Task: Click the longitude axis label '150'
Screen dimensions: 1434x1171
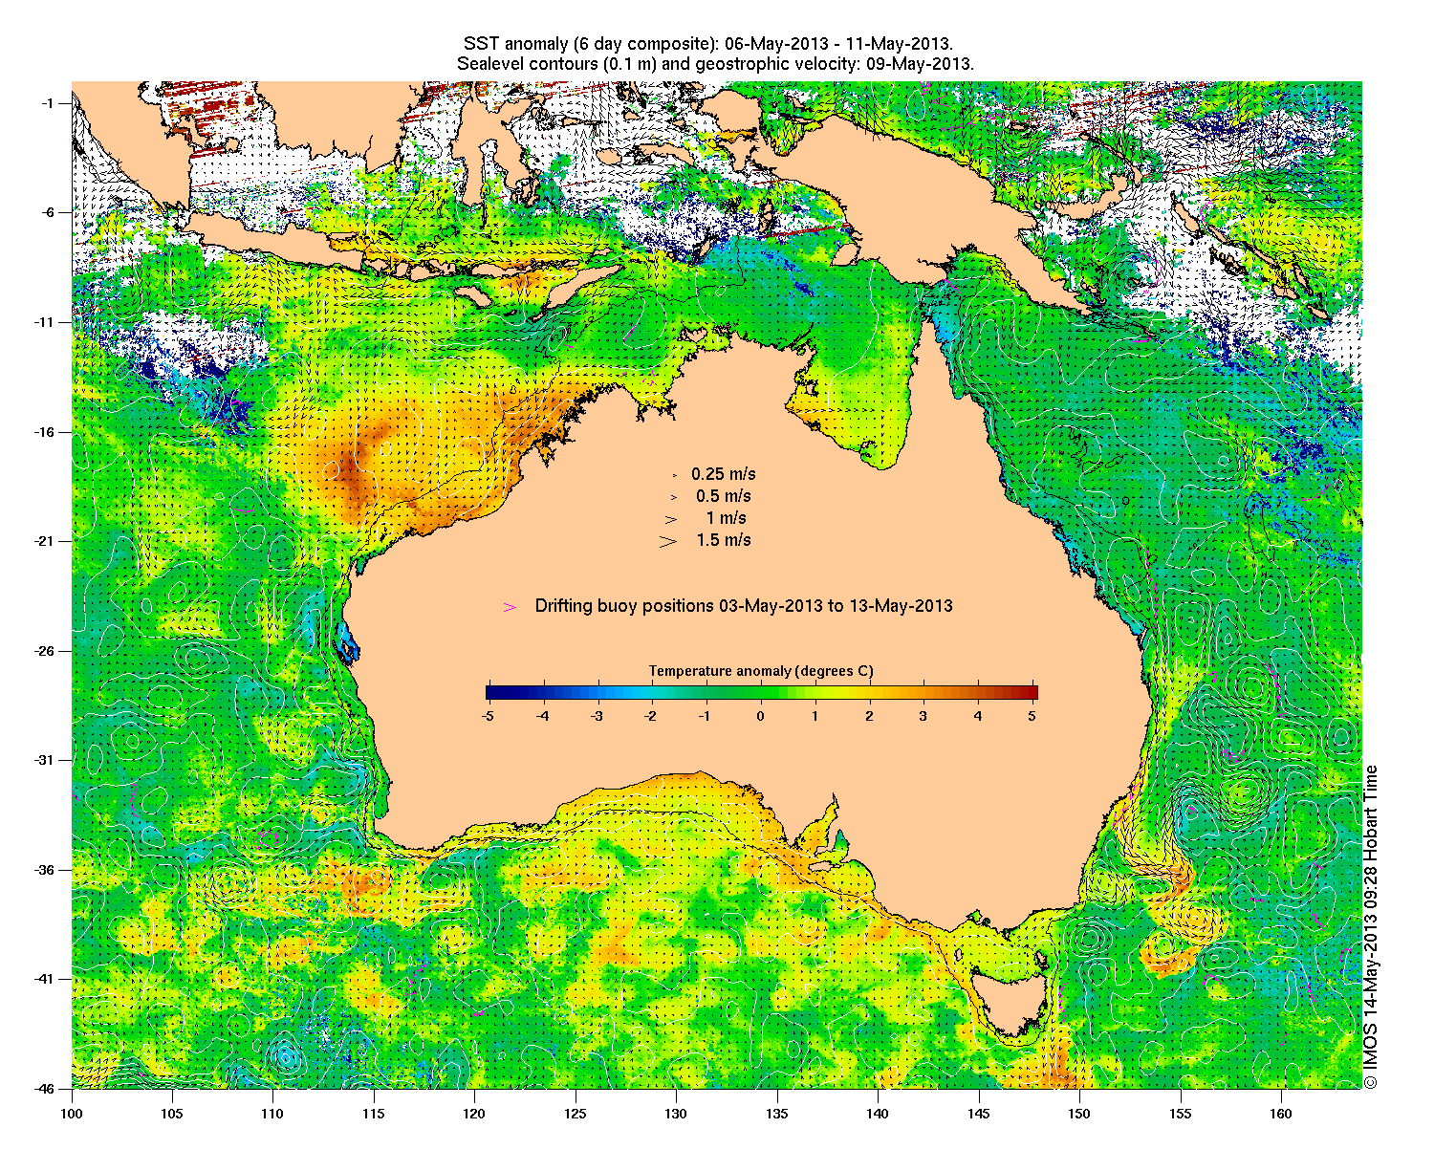Action: point(1079,1113)
